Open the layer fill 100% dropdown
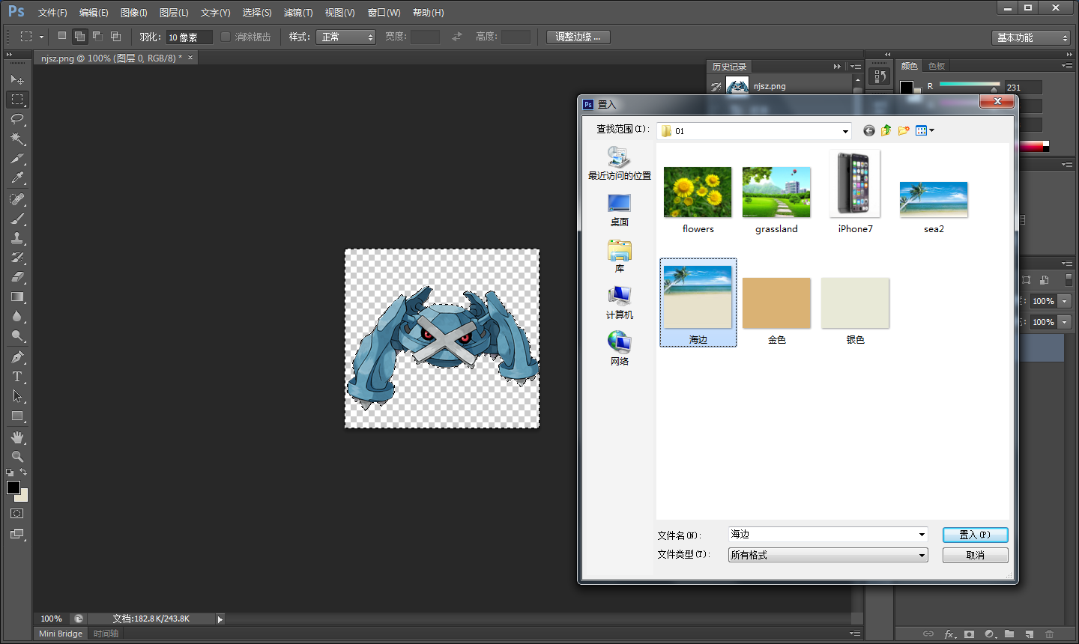 (x=1064, y=322)
